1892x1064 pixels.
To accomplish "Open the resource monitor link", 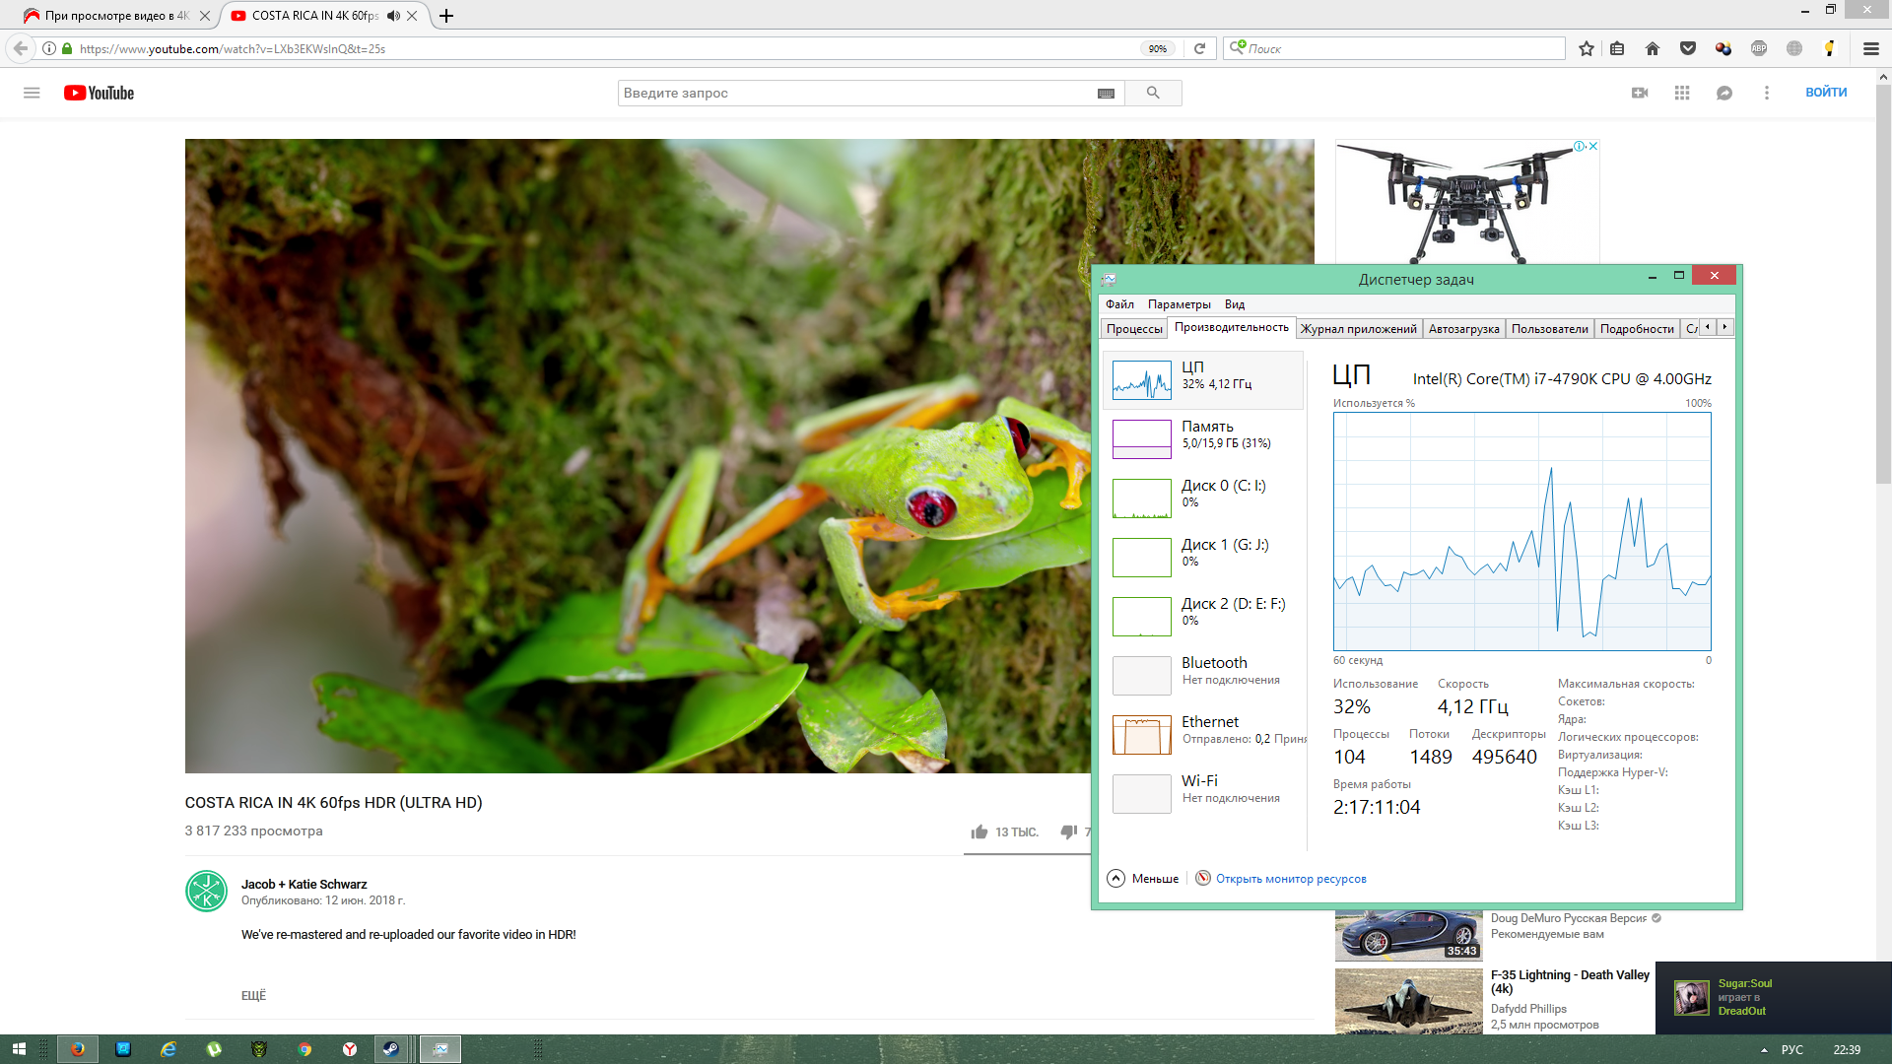I will click(1290, 879).
